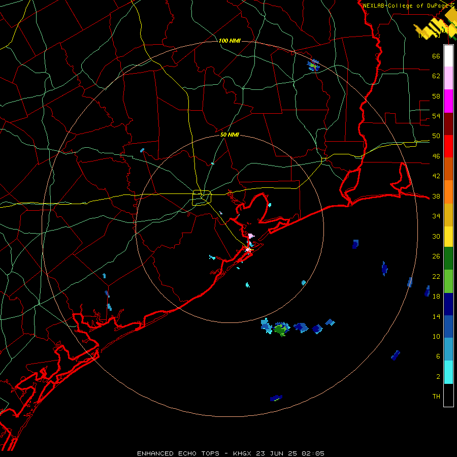
Task: Pick the light orange legend swatch
Action: tap(448, 192)
